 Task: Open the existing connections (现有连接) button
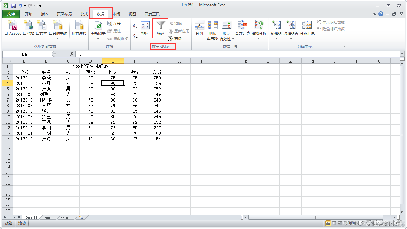[x=79, y=28]
